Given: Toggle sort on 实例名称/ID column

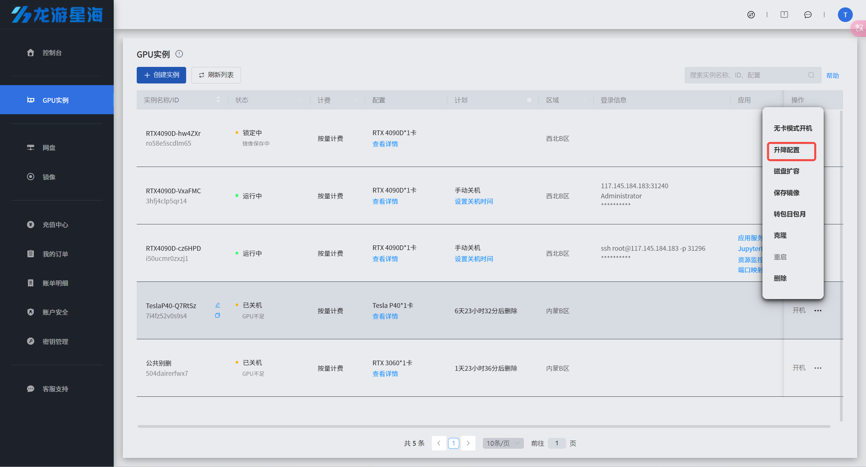Looking at the screenshot, I should click(218, 100).
